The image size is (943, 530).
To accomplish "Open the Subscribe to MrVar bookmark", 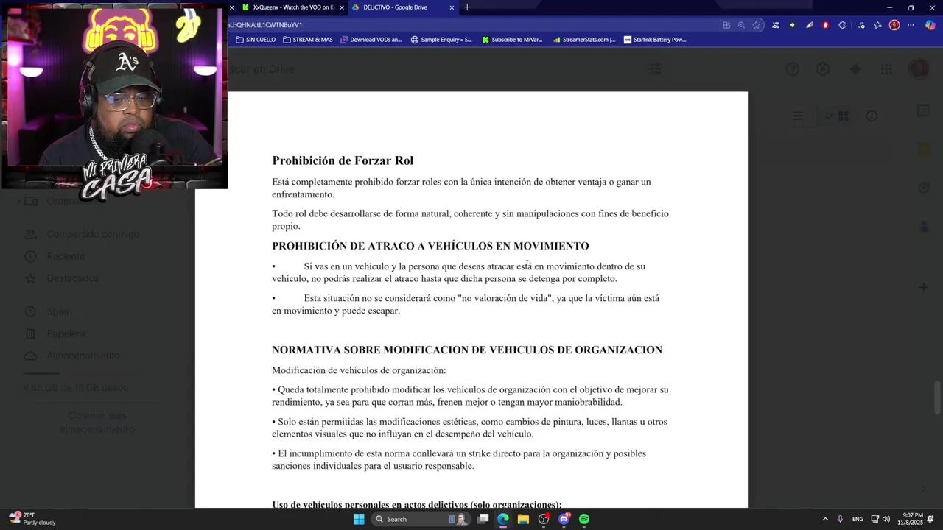I will [512, 40].
